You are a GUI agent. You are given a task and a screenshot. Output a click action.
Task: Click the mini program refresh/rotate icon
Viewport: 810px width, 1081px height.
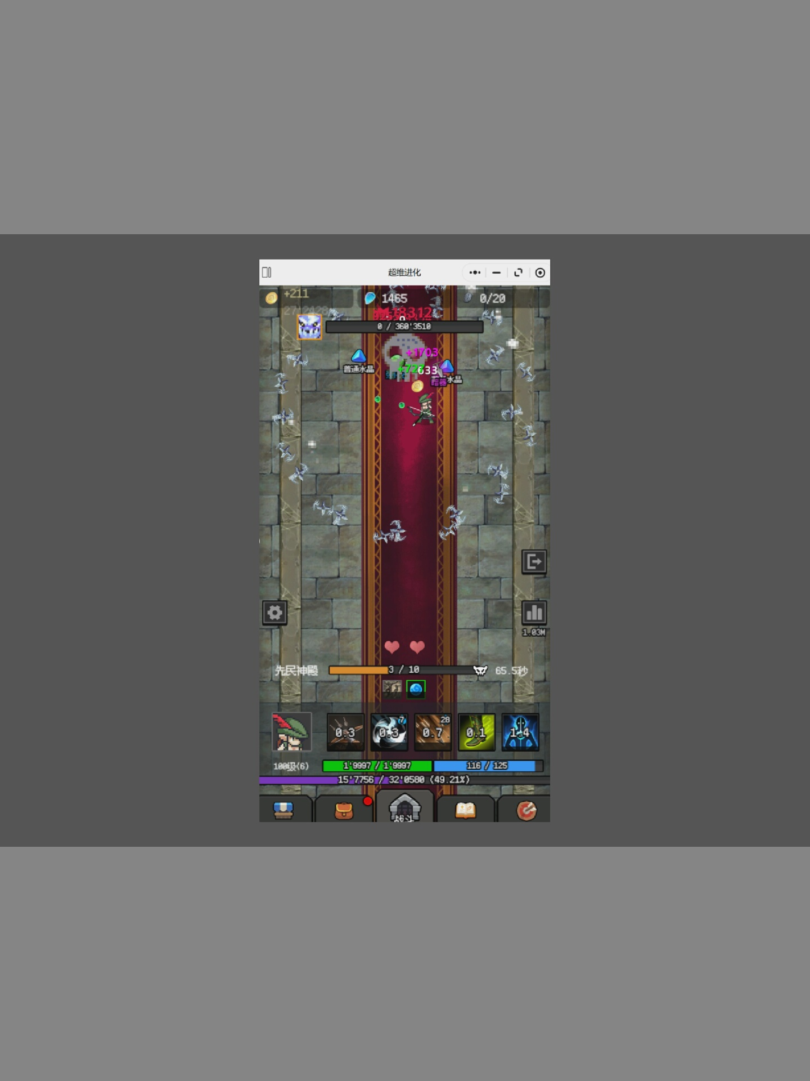(518, 273)
